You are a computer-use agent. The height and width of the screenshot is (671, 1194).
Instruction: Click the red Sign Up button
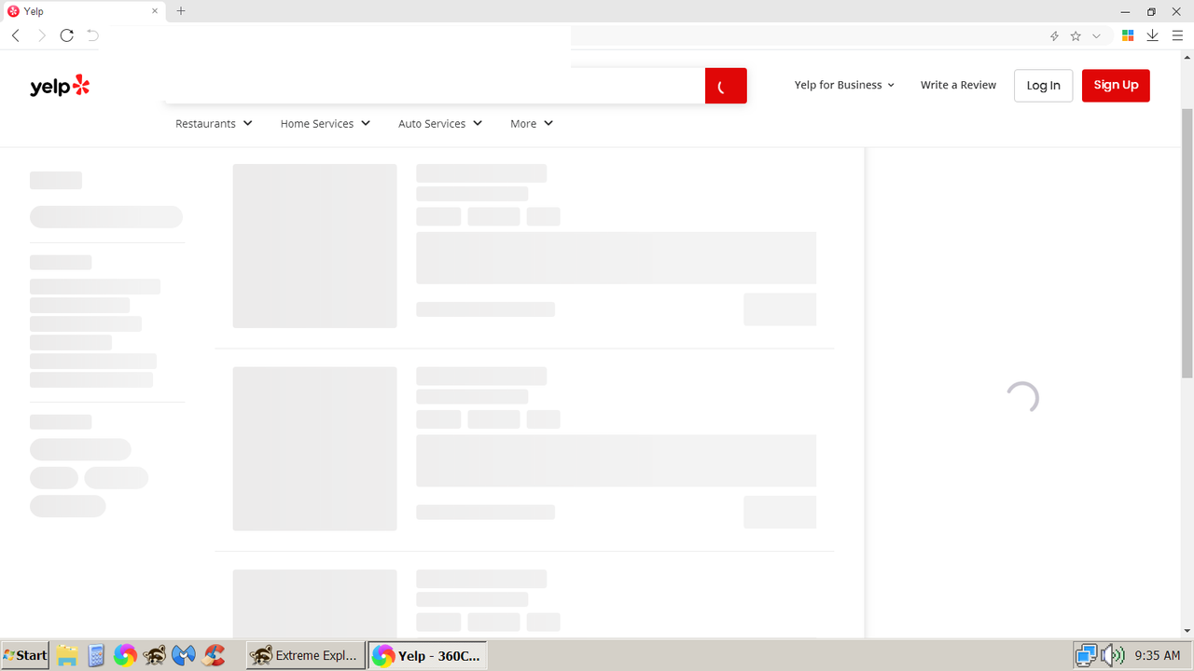(x=1116, y=86)
